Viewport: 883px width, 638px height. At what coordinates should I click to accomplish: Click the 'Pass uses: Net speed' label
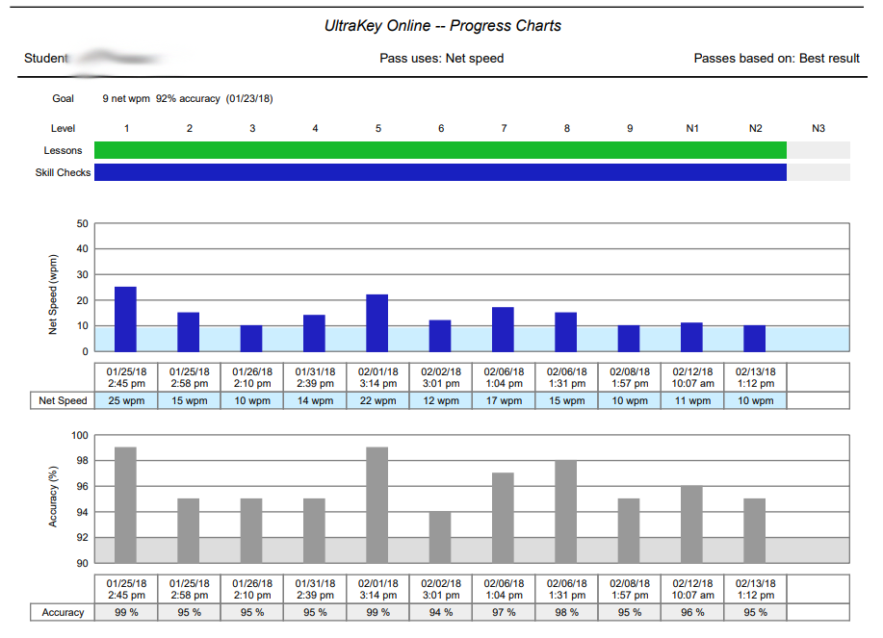click(441, 59)
